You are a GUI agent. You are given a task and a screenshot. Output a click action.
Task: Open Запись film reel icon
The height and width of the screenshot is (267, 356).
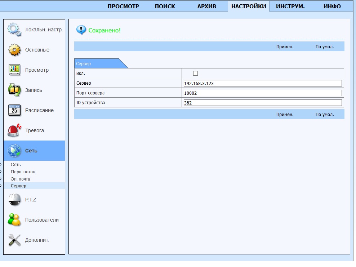14,90
